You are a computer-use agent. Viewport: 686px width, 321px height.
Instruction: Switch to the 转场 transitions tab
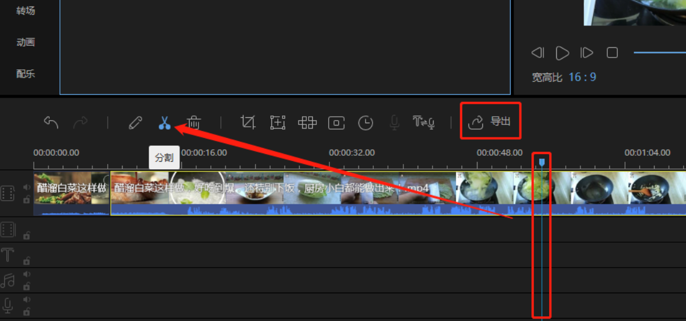coord(25,11)
